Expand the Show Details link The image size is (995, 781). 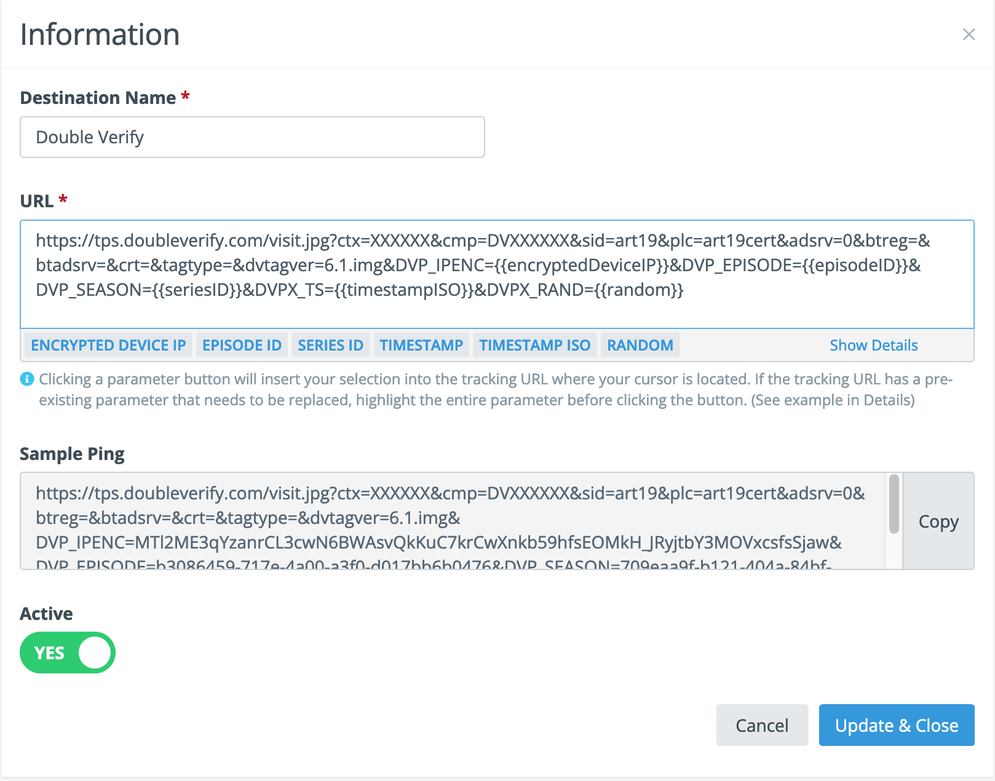tap(873, 346)
